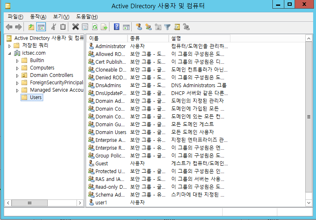Toggle the show/hide action pane icon

pyautogui.click(x=126, y=27)
